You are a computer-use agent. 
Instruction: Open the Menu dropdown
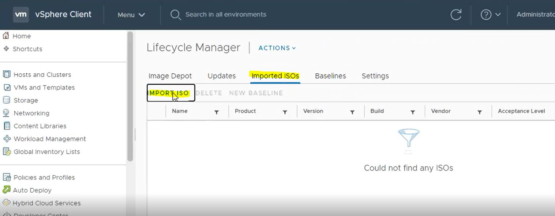131,15
